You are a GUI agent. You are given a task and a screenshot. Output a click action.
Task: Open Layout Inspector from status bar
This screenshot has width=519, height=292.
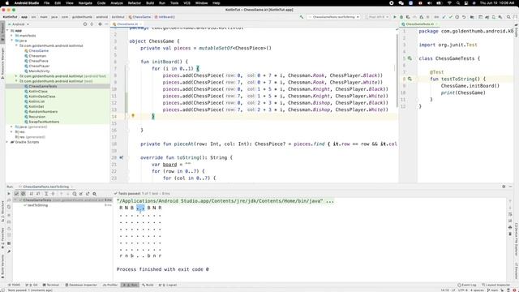[495, 285]
